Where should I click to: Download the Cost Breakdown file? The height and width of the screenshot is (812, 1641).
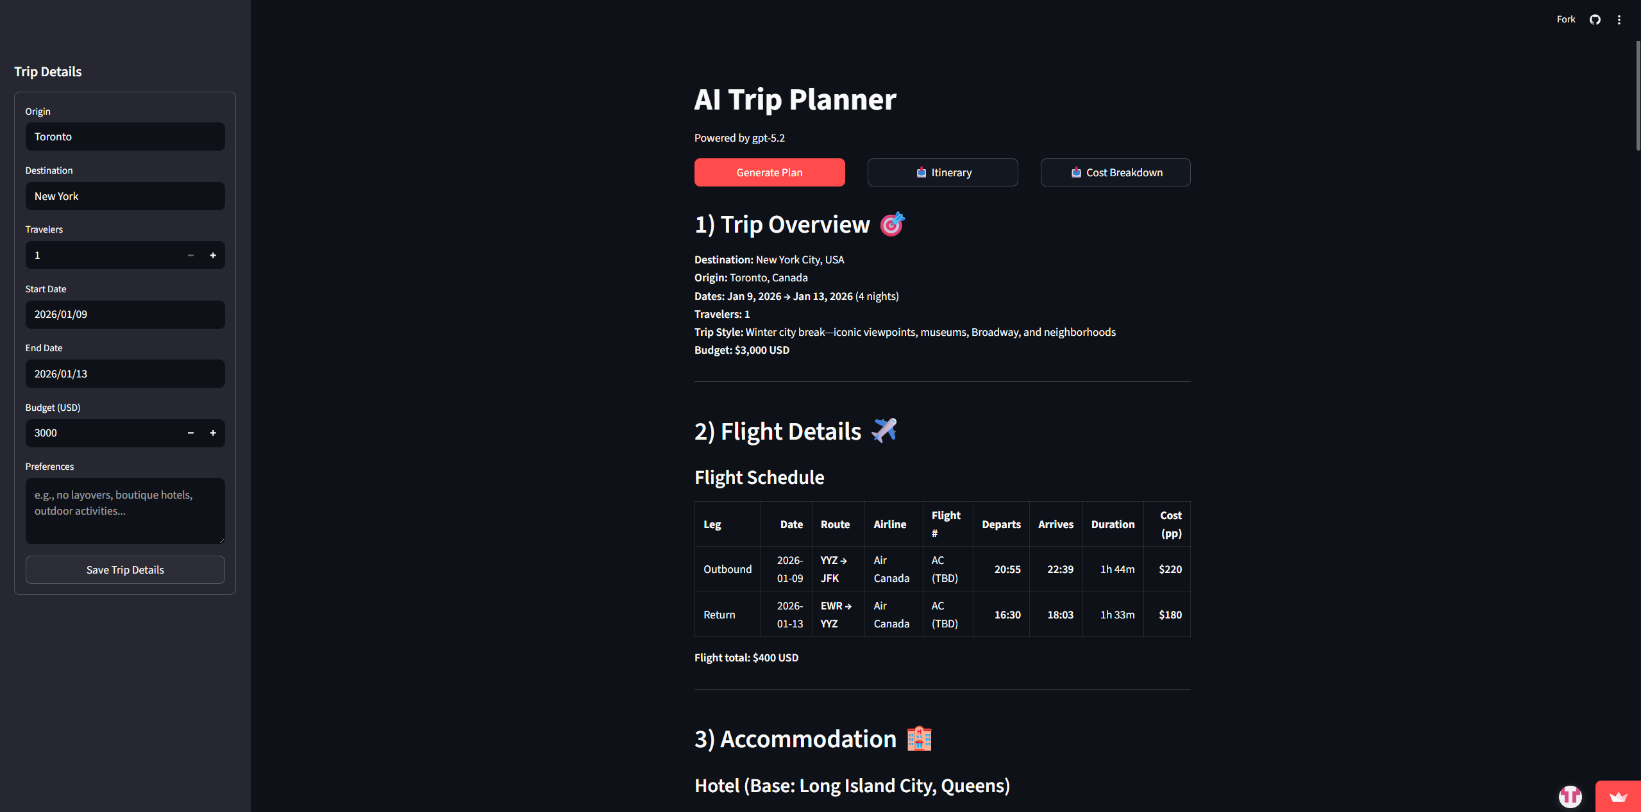point(1115,172)
